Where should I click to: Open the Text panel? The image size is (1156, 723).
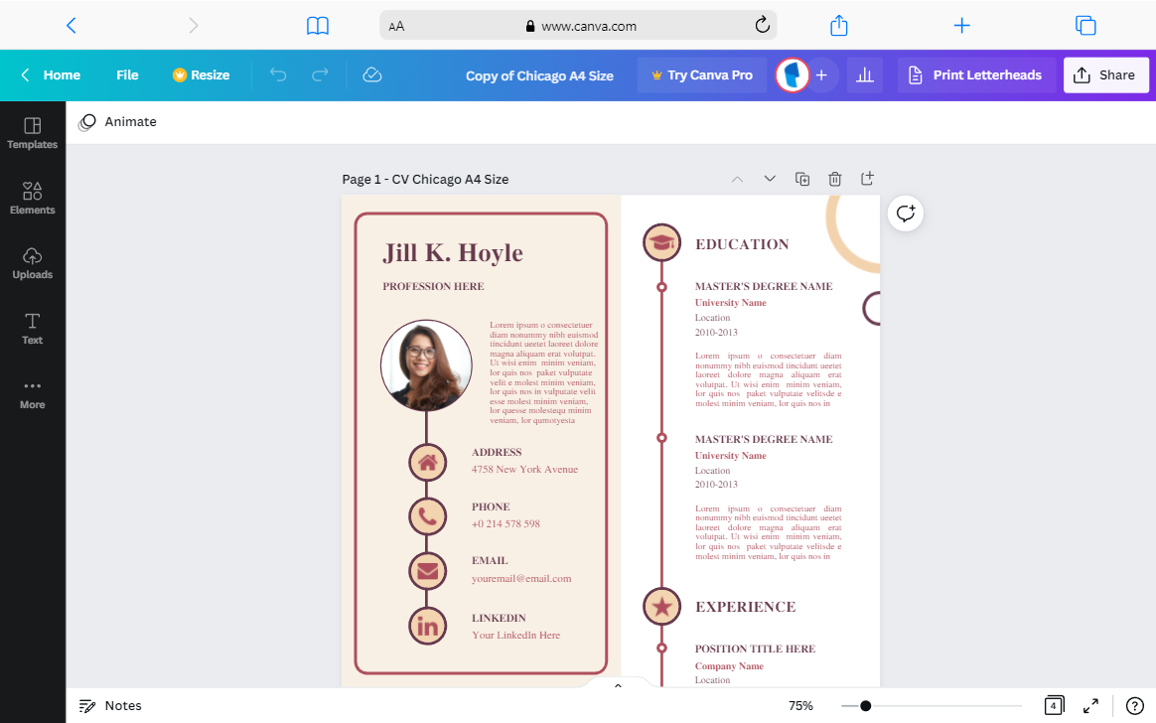33,329
